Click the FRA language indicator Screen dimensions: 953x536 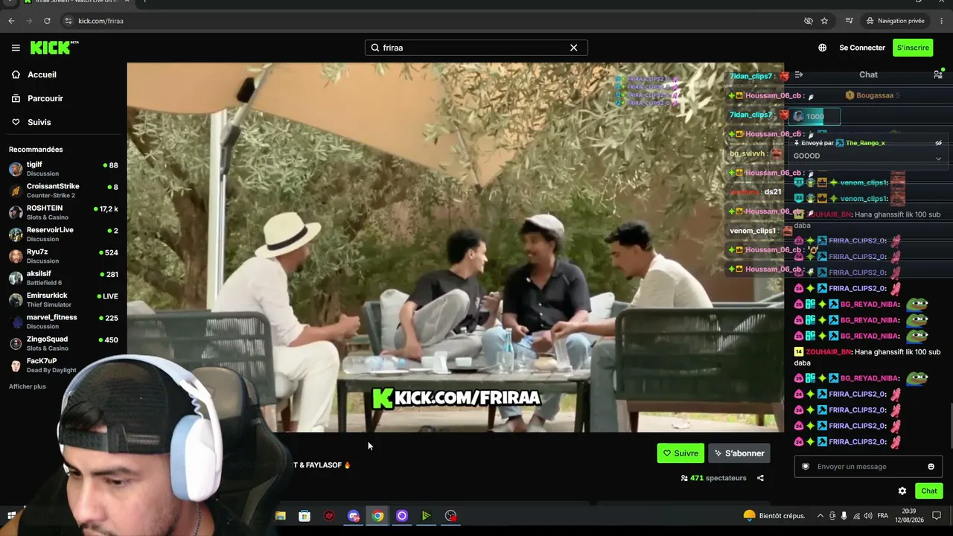pos(883,516)
